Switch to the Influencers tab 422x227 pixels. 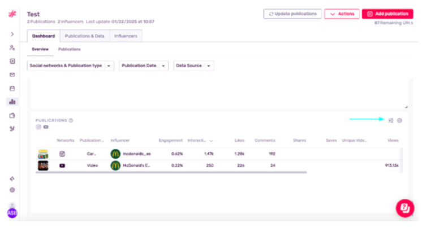click(x=125, y=36)
